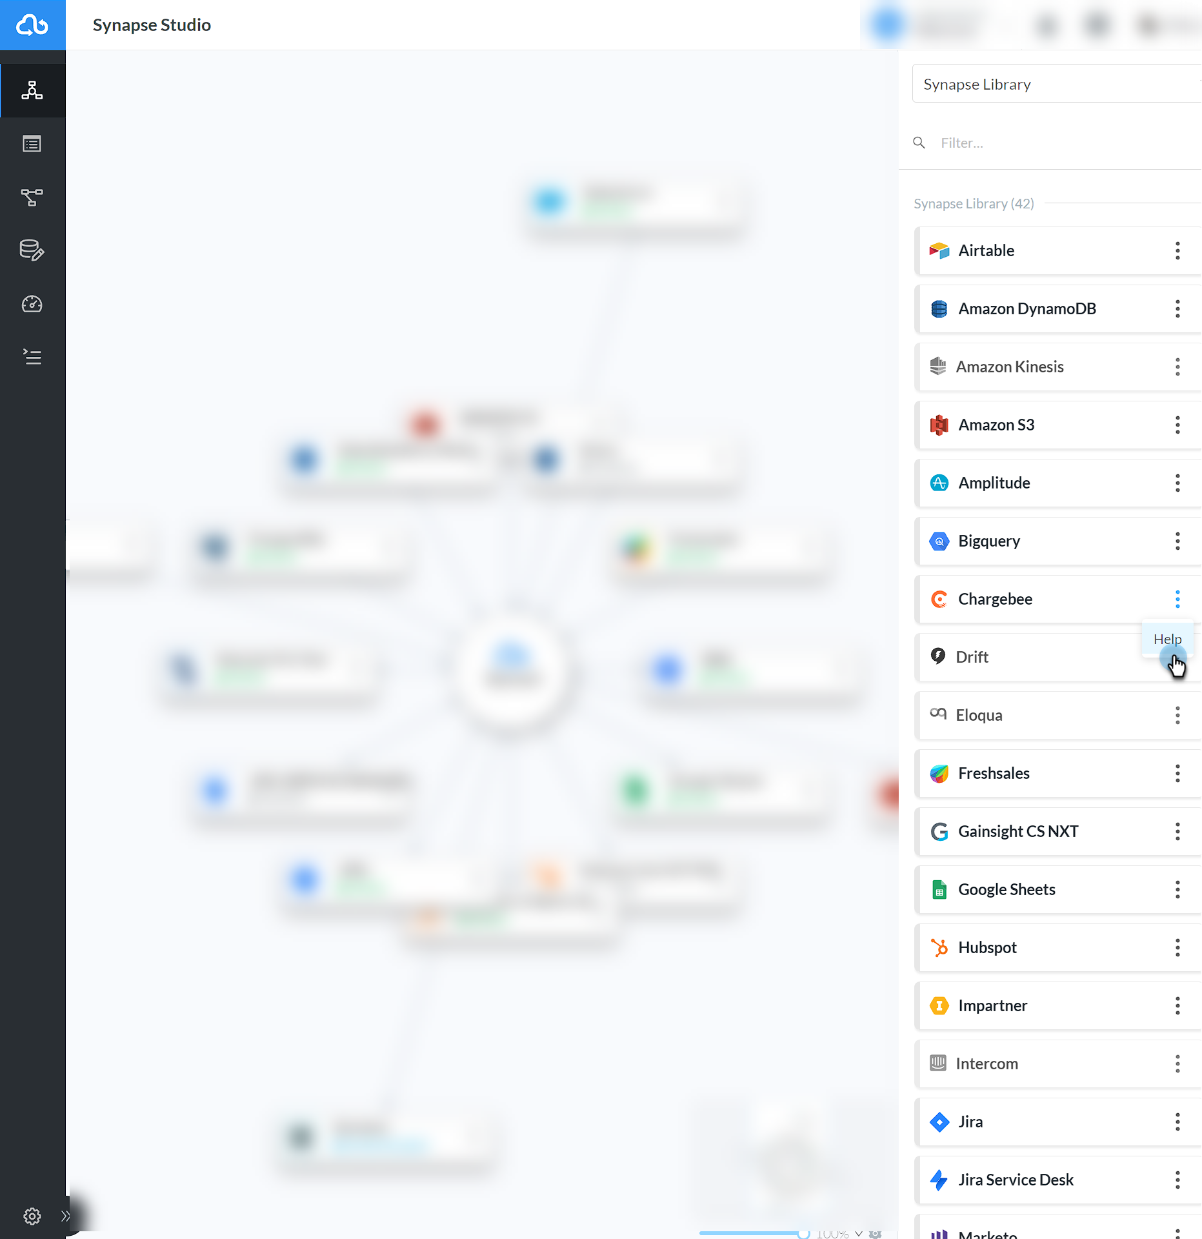Click the Amazon DynamoDB logo icon

pos(939,308)
